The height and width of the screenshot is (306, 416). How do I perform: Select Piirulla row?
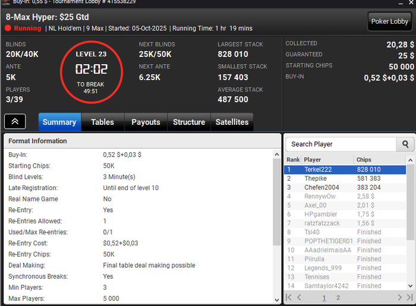pyautogui.click(x=345, y=259)
